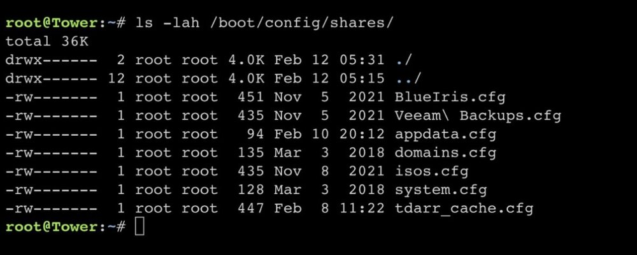Click the 05:31 timestamp of ./

pos(362,60)
